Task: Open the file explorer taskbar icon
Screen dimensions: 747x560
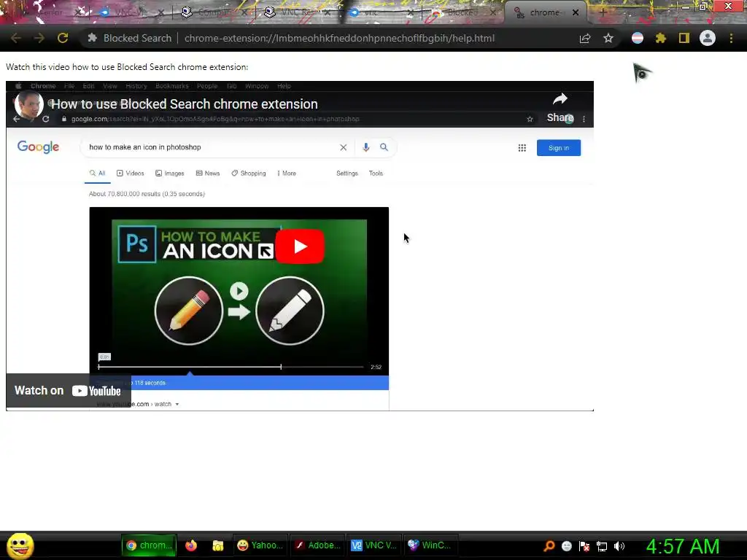Action: (x=217, y=545)
